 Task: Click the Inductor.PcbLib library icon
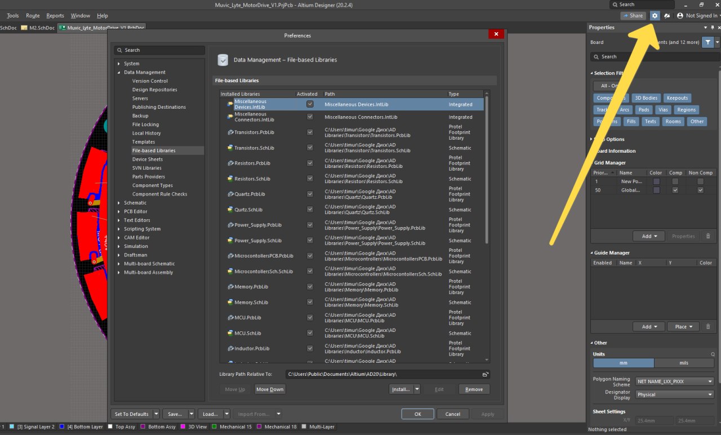[230, 348]
